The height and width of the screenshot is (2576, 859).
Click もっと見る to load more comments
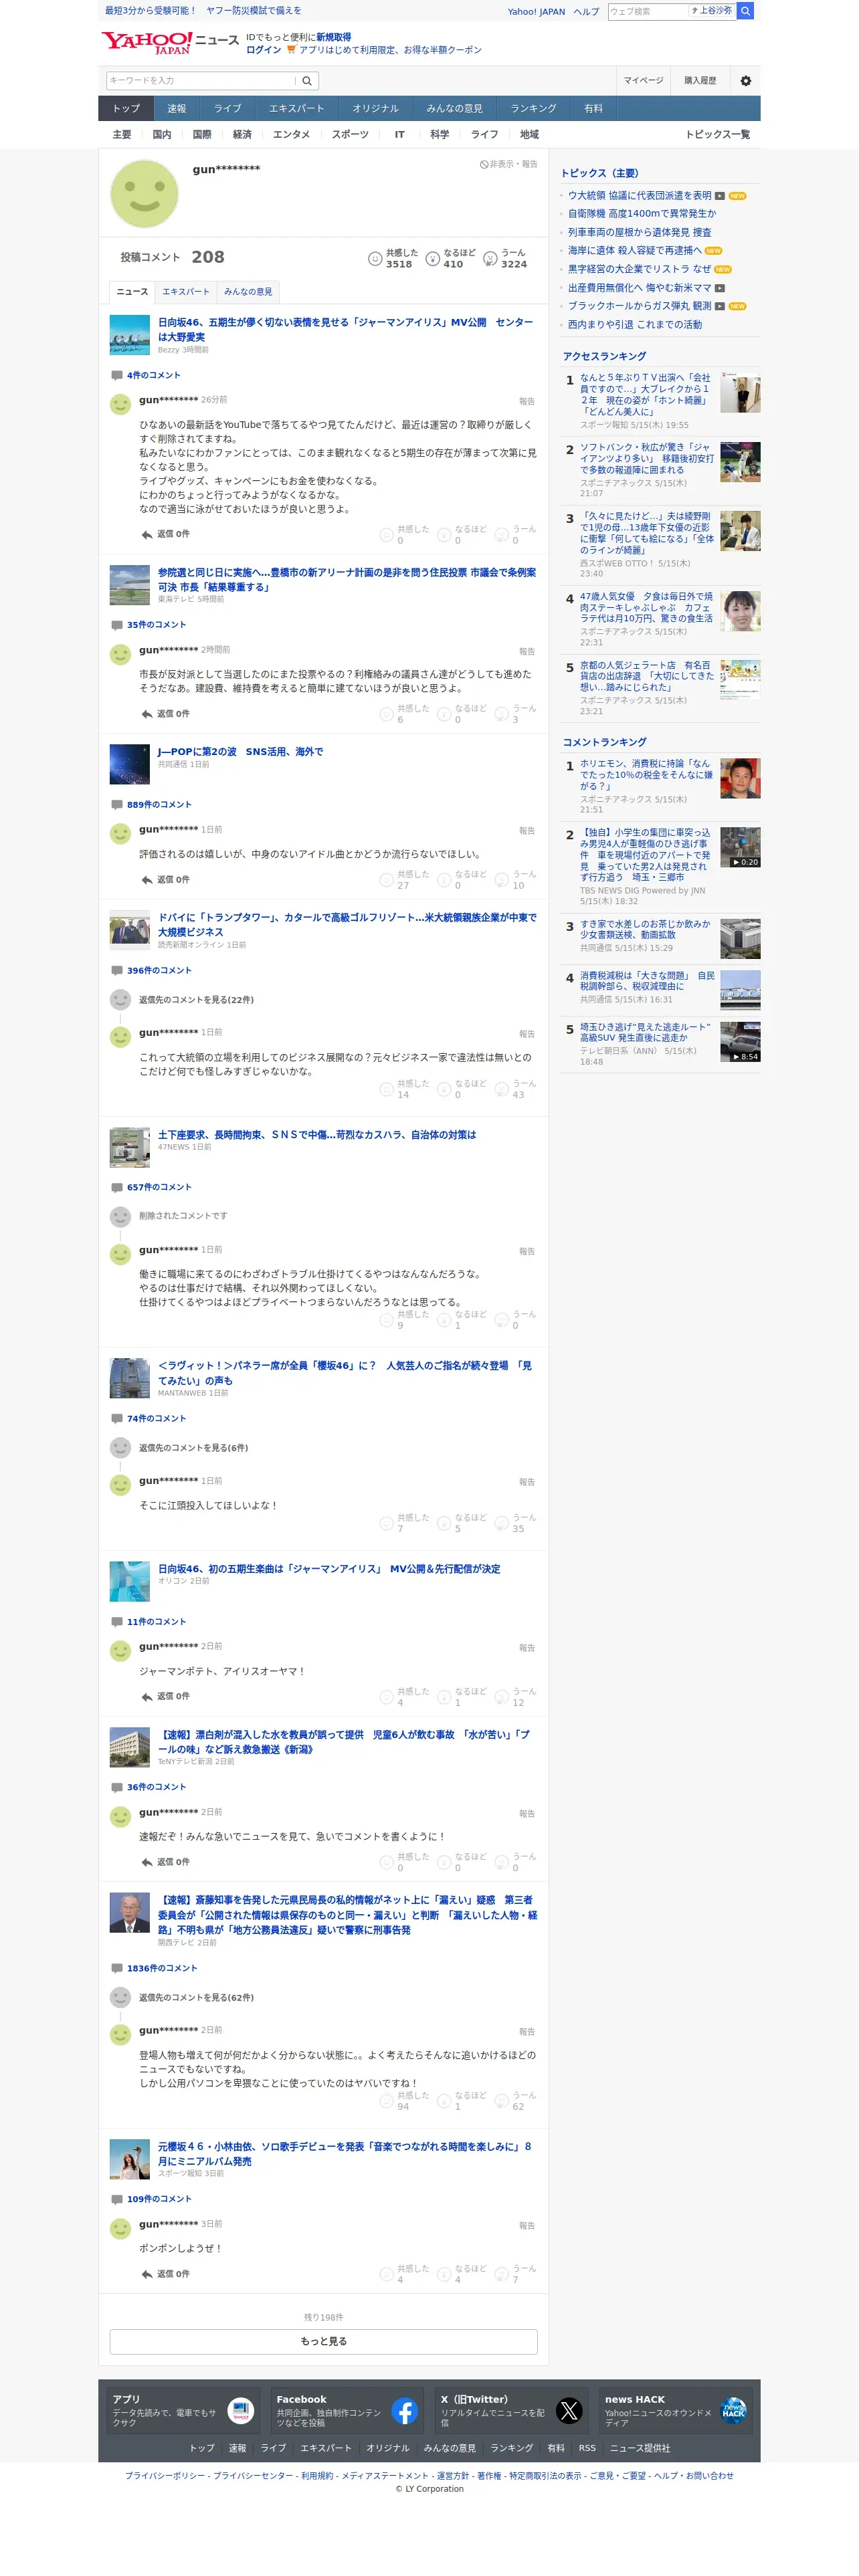323,2342
